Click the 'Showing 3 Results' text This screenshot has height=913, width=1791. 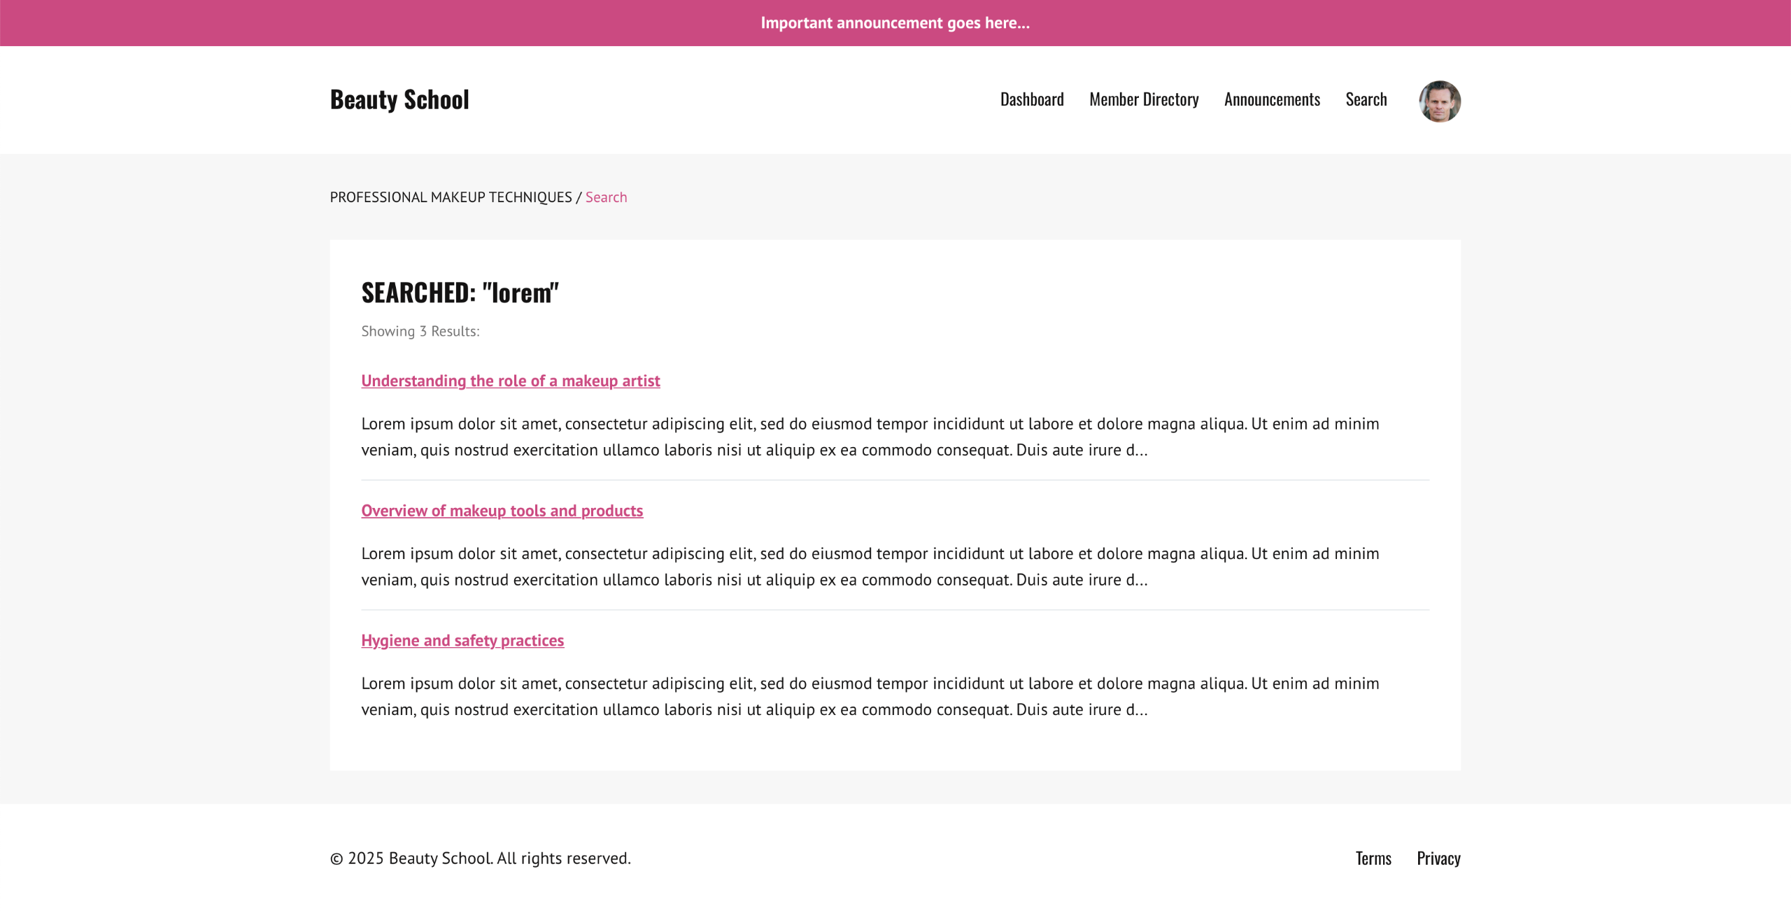420,331
